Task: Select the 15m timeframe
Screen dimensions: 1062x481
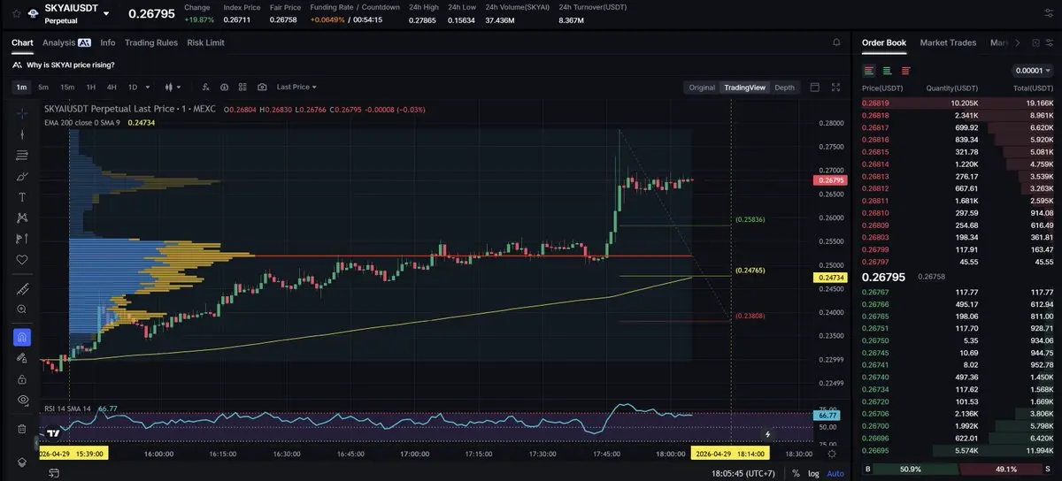Action: point(67,88)
